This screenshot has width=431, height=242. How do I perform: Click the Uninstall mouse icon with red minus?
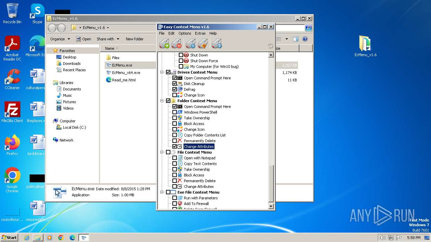point(176,44)
